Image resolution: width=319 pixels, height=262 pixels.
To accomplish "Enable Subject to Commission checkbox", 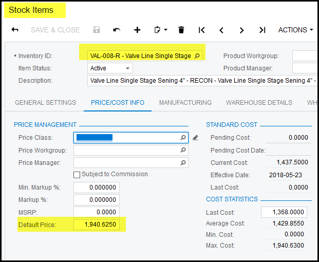I will pos(77,175).
